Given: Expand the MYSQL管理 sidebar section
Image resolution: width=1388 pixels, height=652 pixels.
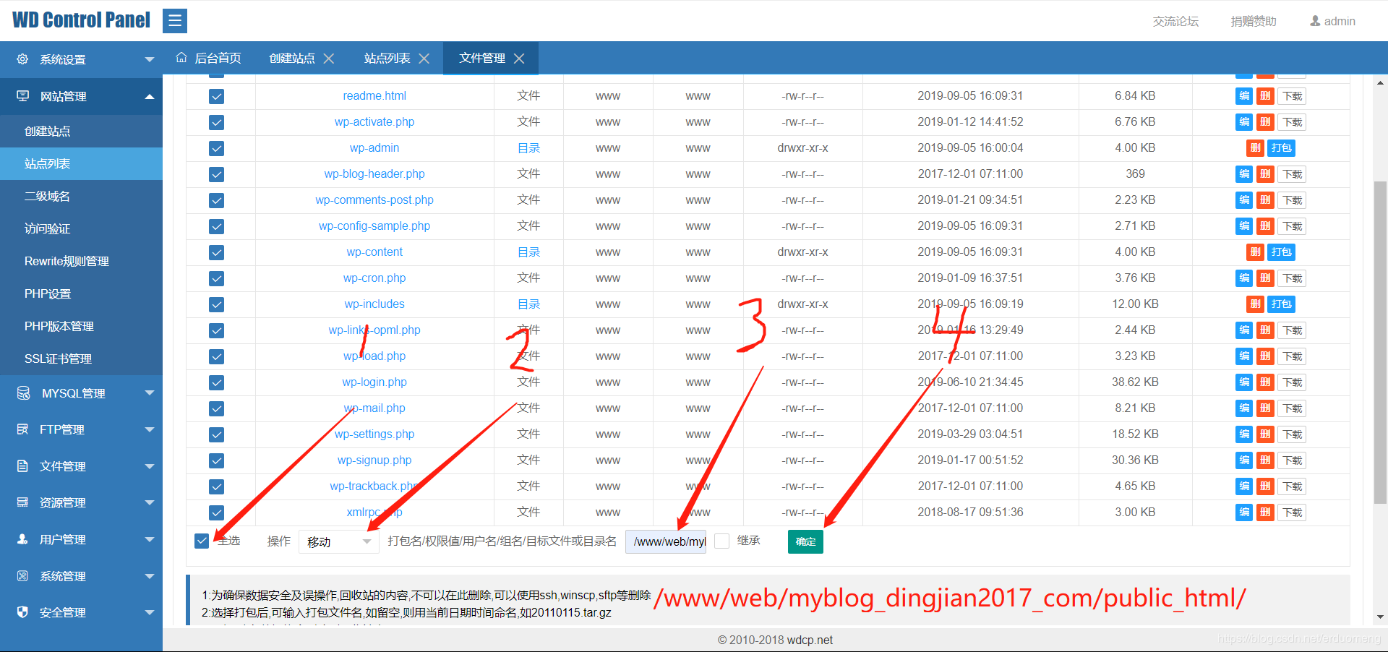Looking at the screenshot, I should pos(150,393).
